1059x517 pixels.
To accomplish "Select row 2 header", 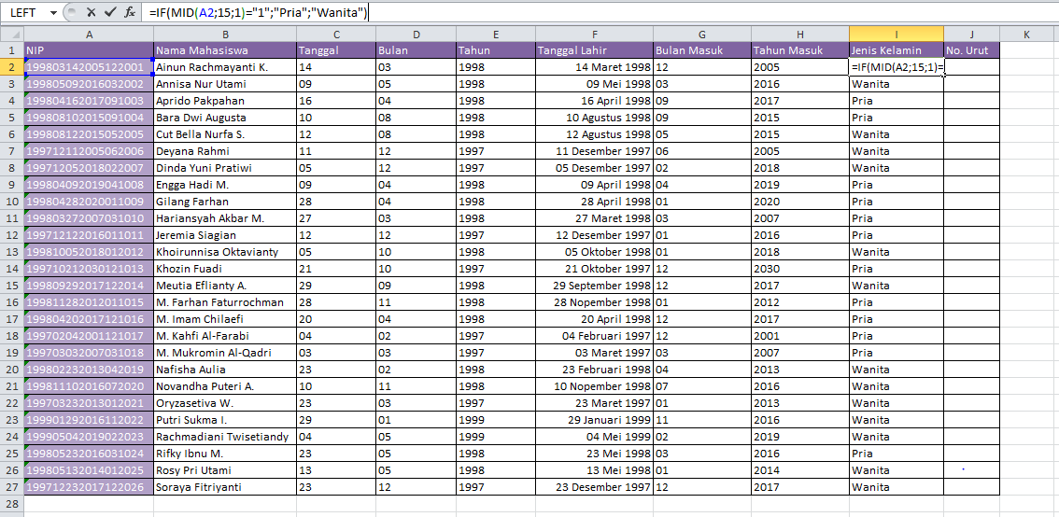I will tap(11, 67).
